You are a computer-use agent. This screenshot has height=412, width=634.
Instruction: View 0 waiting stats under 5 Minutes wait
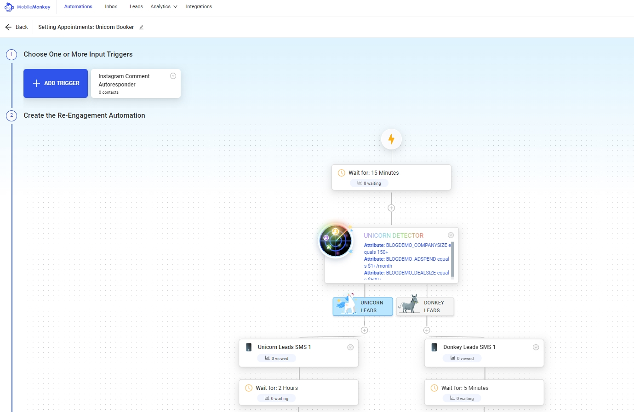[462, 399]
